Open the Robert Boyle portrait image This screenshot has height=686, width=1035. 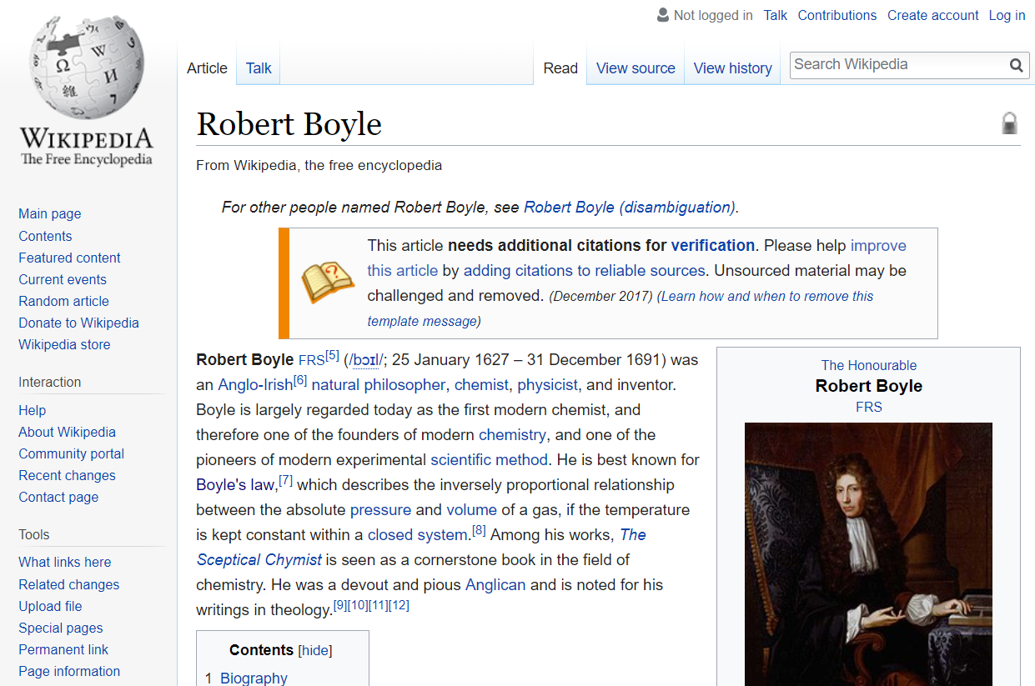[x=868, y=553]
